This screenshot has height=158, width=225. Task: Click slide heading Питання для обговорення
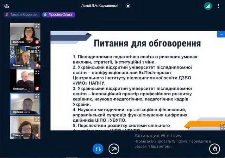pos(147,43)
